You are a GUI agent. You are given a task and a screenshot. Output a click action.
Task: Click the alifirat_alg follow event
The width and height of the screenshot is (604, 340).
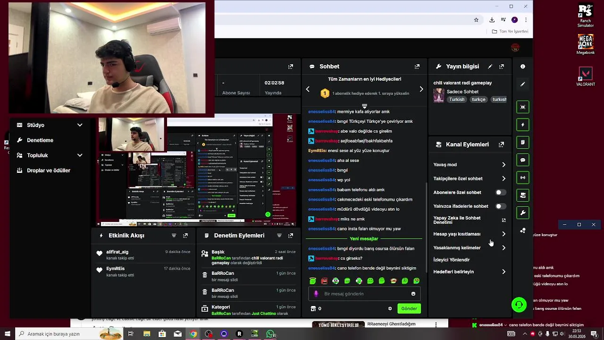[x=143, y=255]
